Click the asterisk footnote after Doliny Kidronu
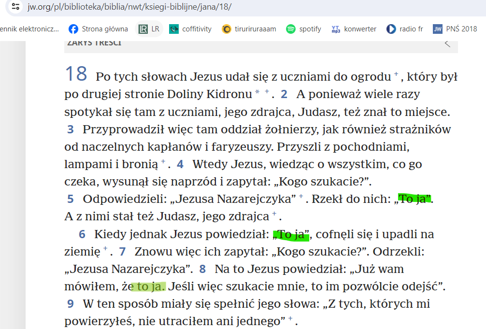The height and width of the screenshot is (329, 486). click(257, 92)
